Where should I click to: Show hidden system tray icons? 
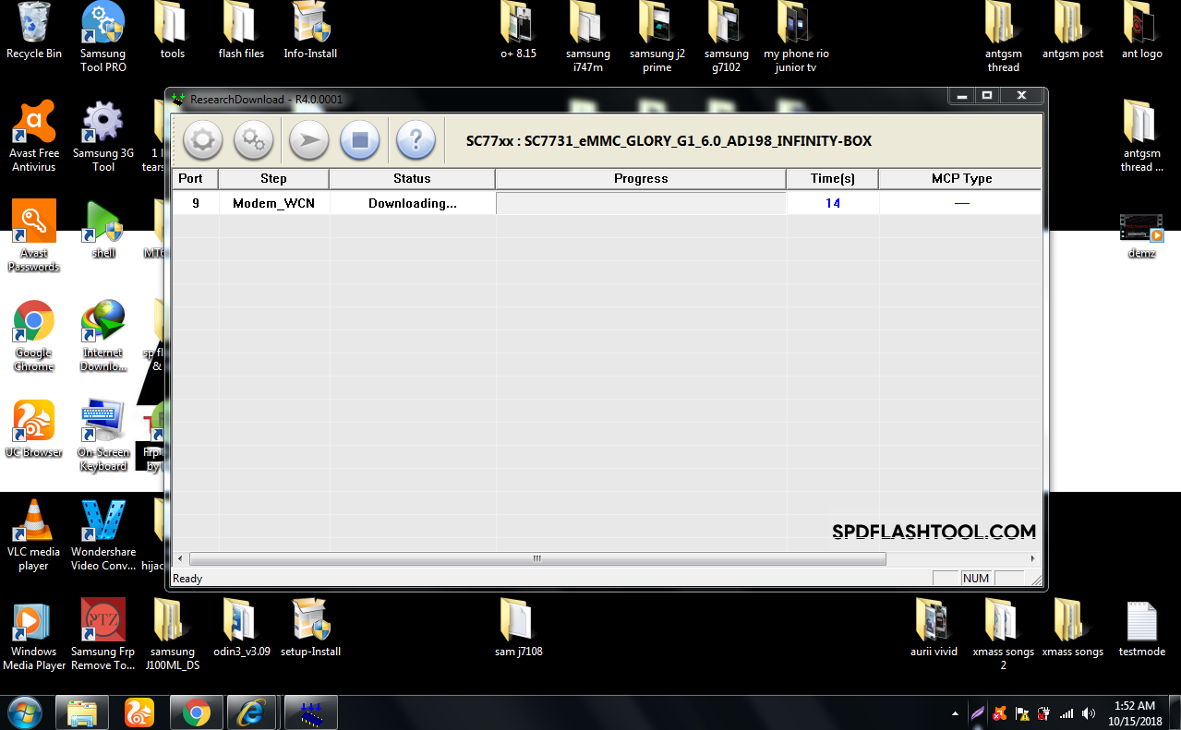click(x=955, y=713)
